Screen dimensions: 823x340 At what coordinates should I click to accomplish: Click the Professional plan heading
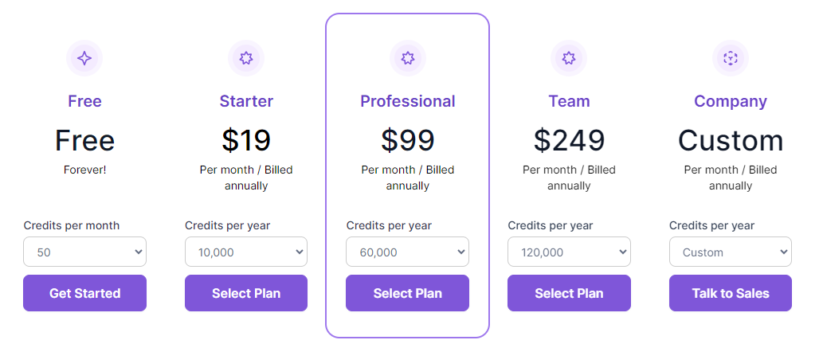click(x=408, y=101)
